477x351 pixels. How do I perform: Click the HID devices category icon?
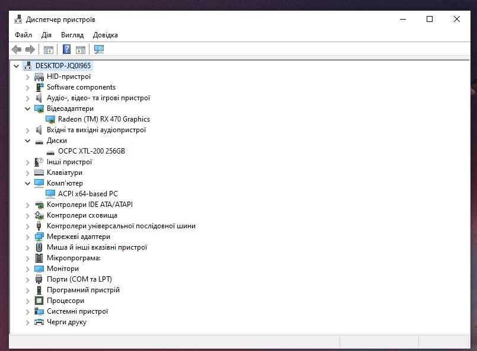(39, 76)
